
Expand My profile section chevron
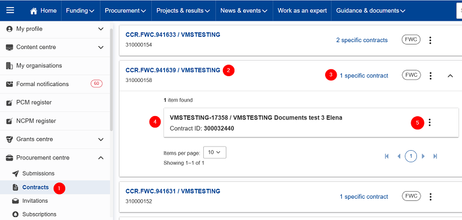tap(100, 29)
